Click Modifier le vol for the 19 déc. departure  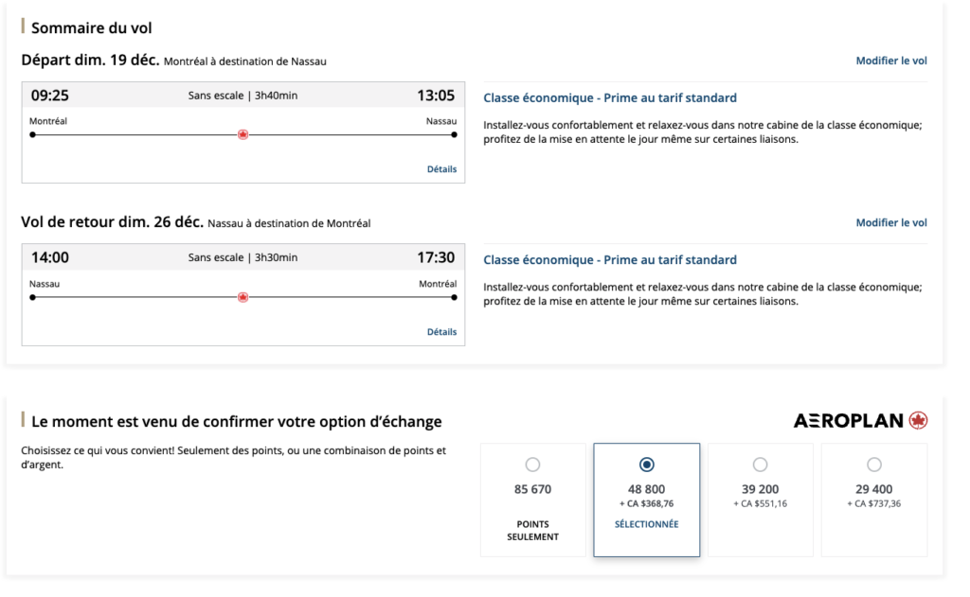click(891, 61)
